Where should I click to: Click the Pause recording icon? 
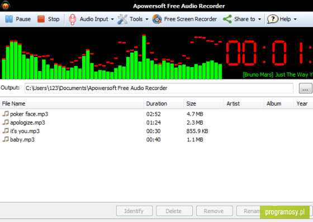coord(9,19)
